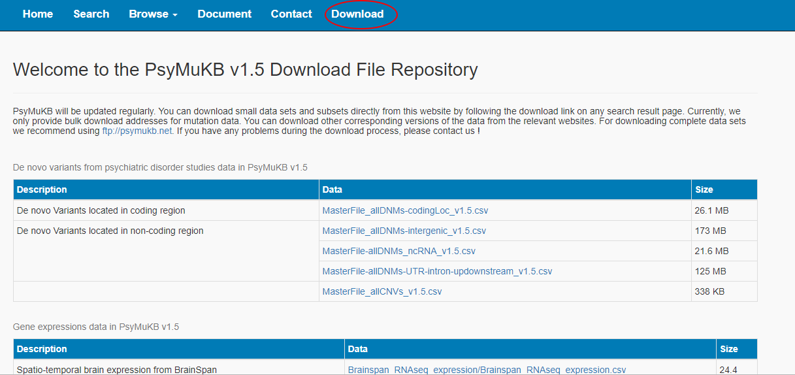Click the Browse dropdown caret arrow
The image size is (795, 375).
tap(175, 15)
